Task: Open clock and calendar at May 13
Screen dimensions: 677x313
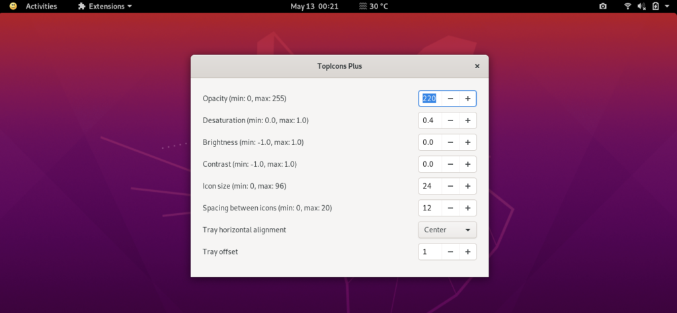Action: pos(314,7)
